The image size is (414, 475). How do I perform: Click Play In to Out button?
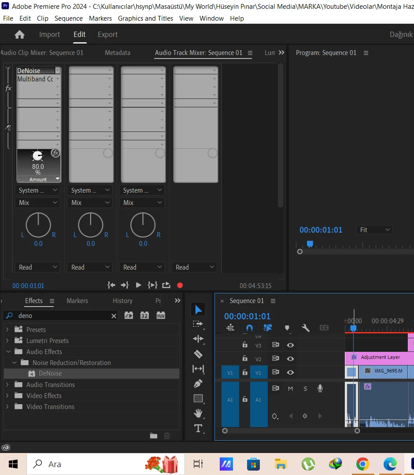click(152, 285)
